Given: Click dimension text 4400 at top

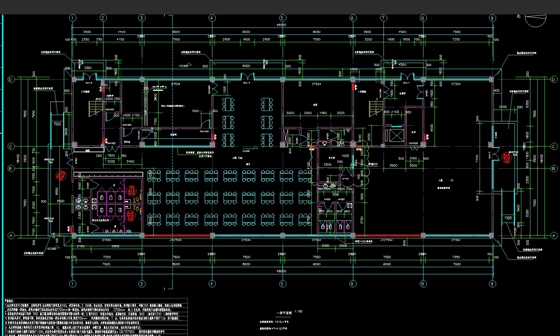Looking at the screenshot, I should pyautogui.click(x=121, y=32).
